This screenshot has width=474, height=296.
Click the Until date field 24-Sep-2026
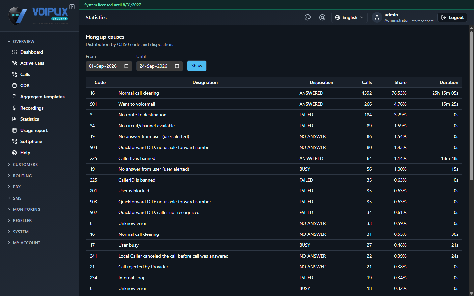(x=160, y=66)
